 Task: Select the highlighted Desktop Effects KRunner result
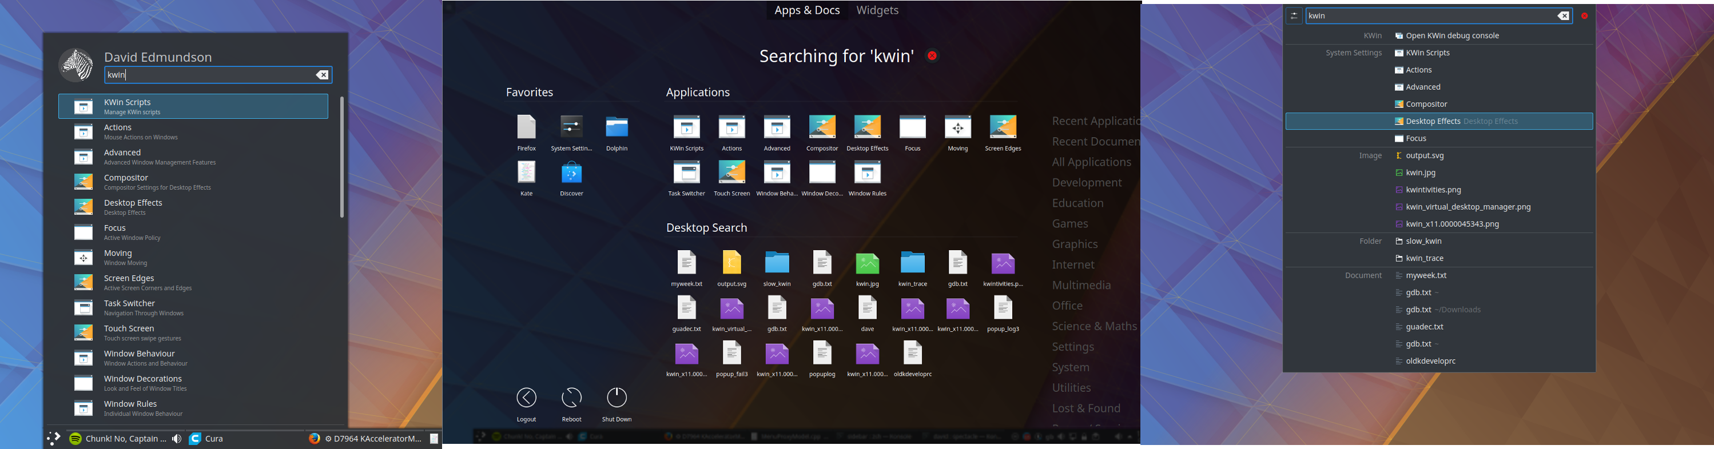pyautogui.click(x=1439, y=122)
